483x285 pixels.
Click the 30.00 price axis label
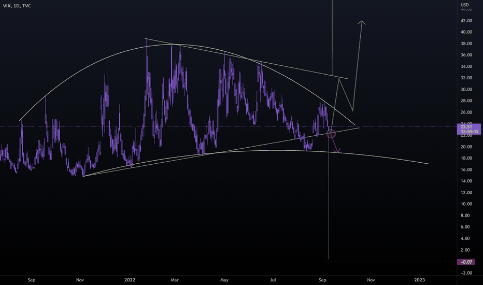466,89
